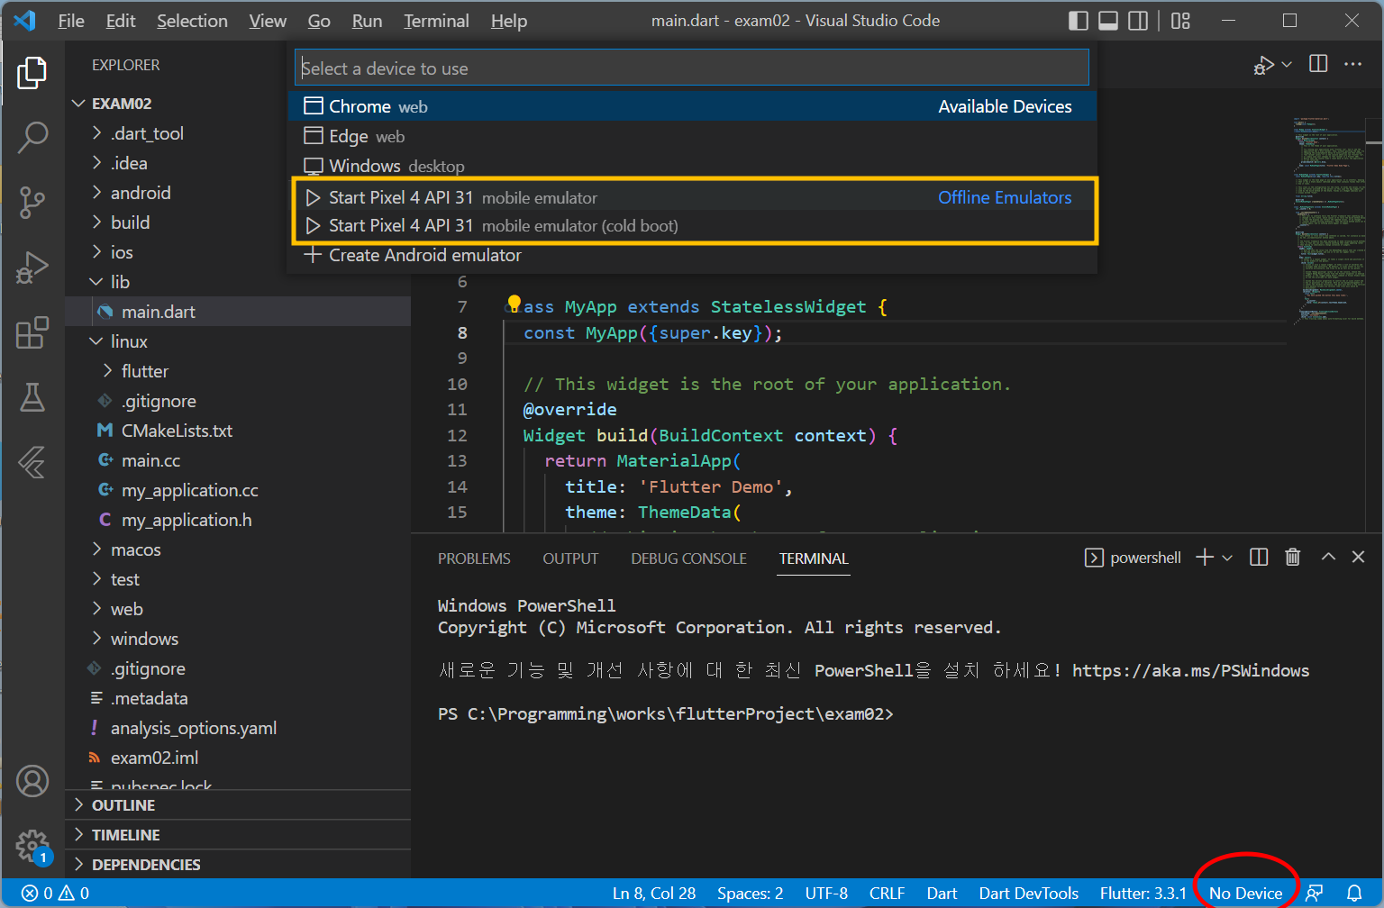This screenshot has width=1384, height=908.
Task: Expand the OUTLINE section
Action: (x=238, y=805)
